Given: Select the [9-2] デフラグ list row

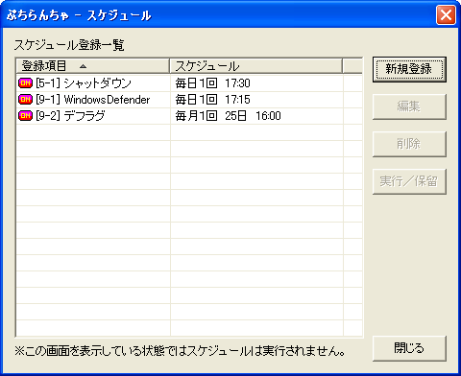Looking at the screenshot, I should [x=189, y=116].
